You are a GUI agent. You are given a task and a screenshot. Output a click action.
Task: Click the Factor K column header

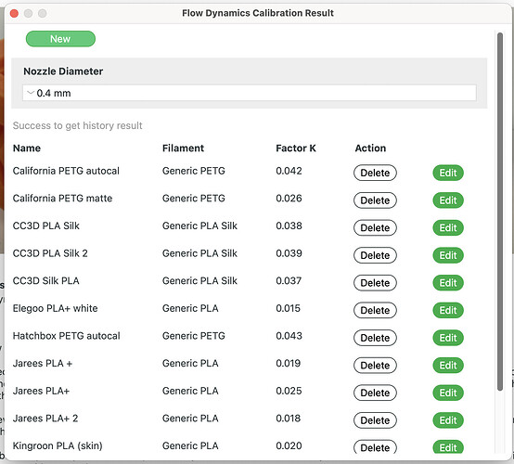[x=296, y=148]
